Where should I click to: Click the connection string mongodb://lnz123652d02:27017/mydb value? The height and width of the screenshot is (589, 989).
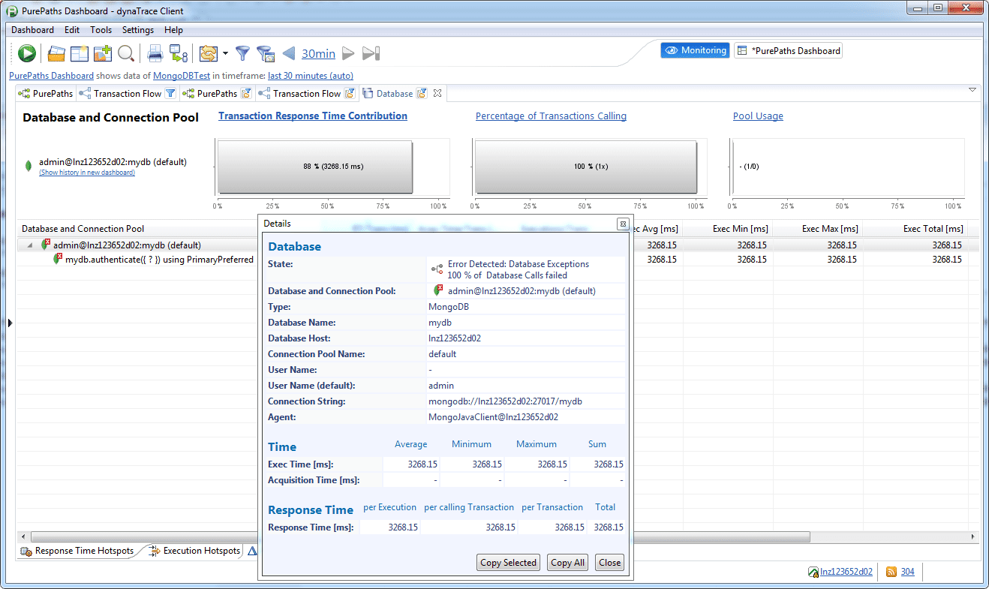click(505, 401)
